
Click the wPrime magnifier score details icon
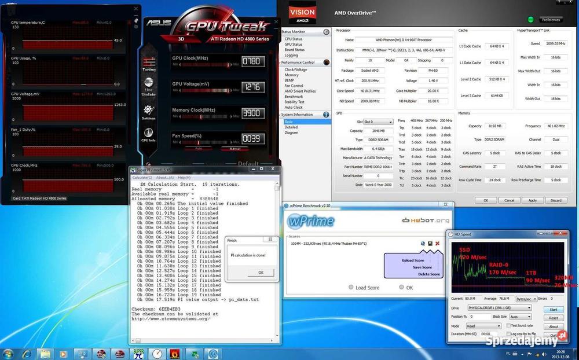pyautogui.click(x=423, y=243)
